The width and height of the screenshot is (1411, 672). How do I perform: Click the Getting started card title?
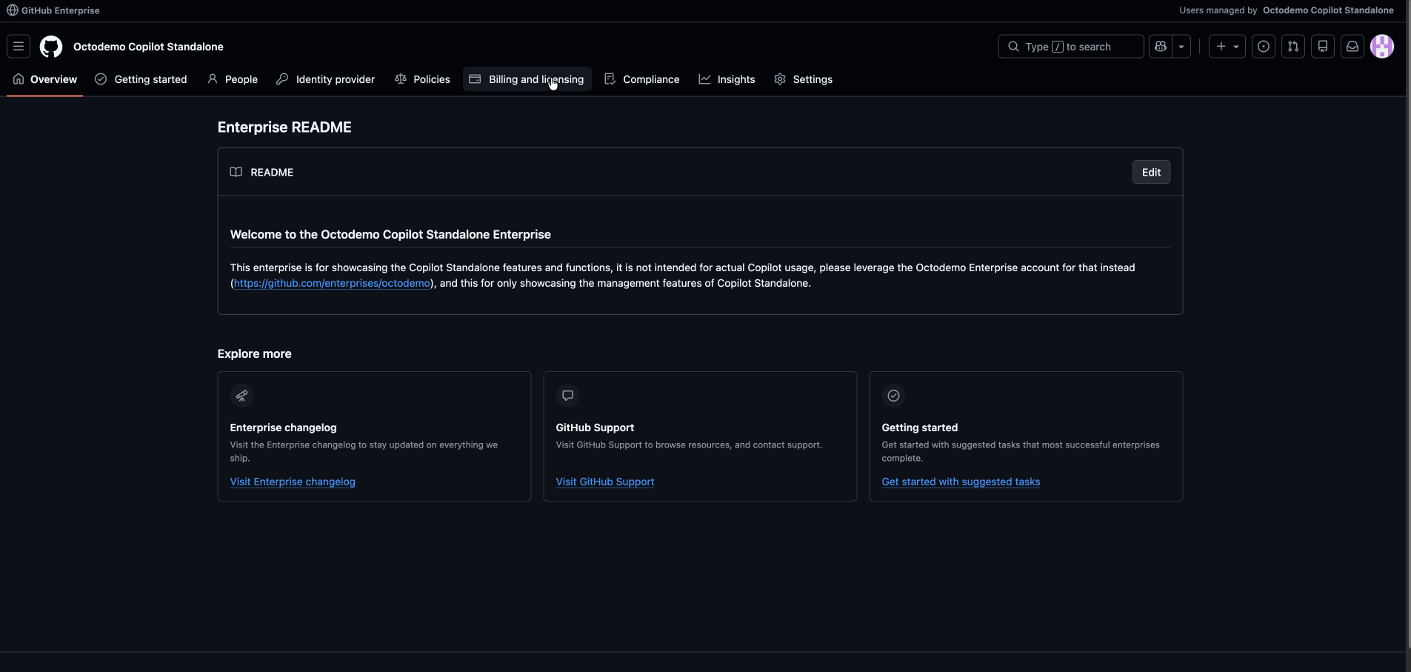tap(920, 428)
